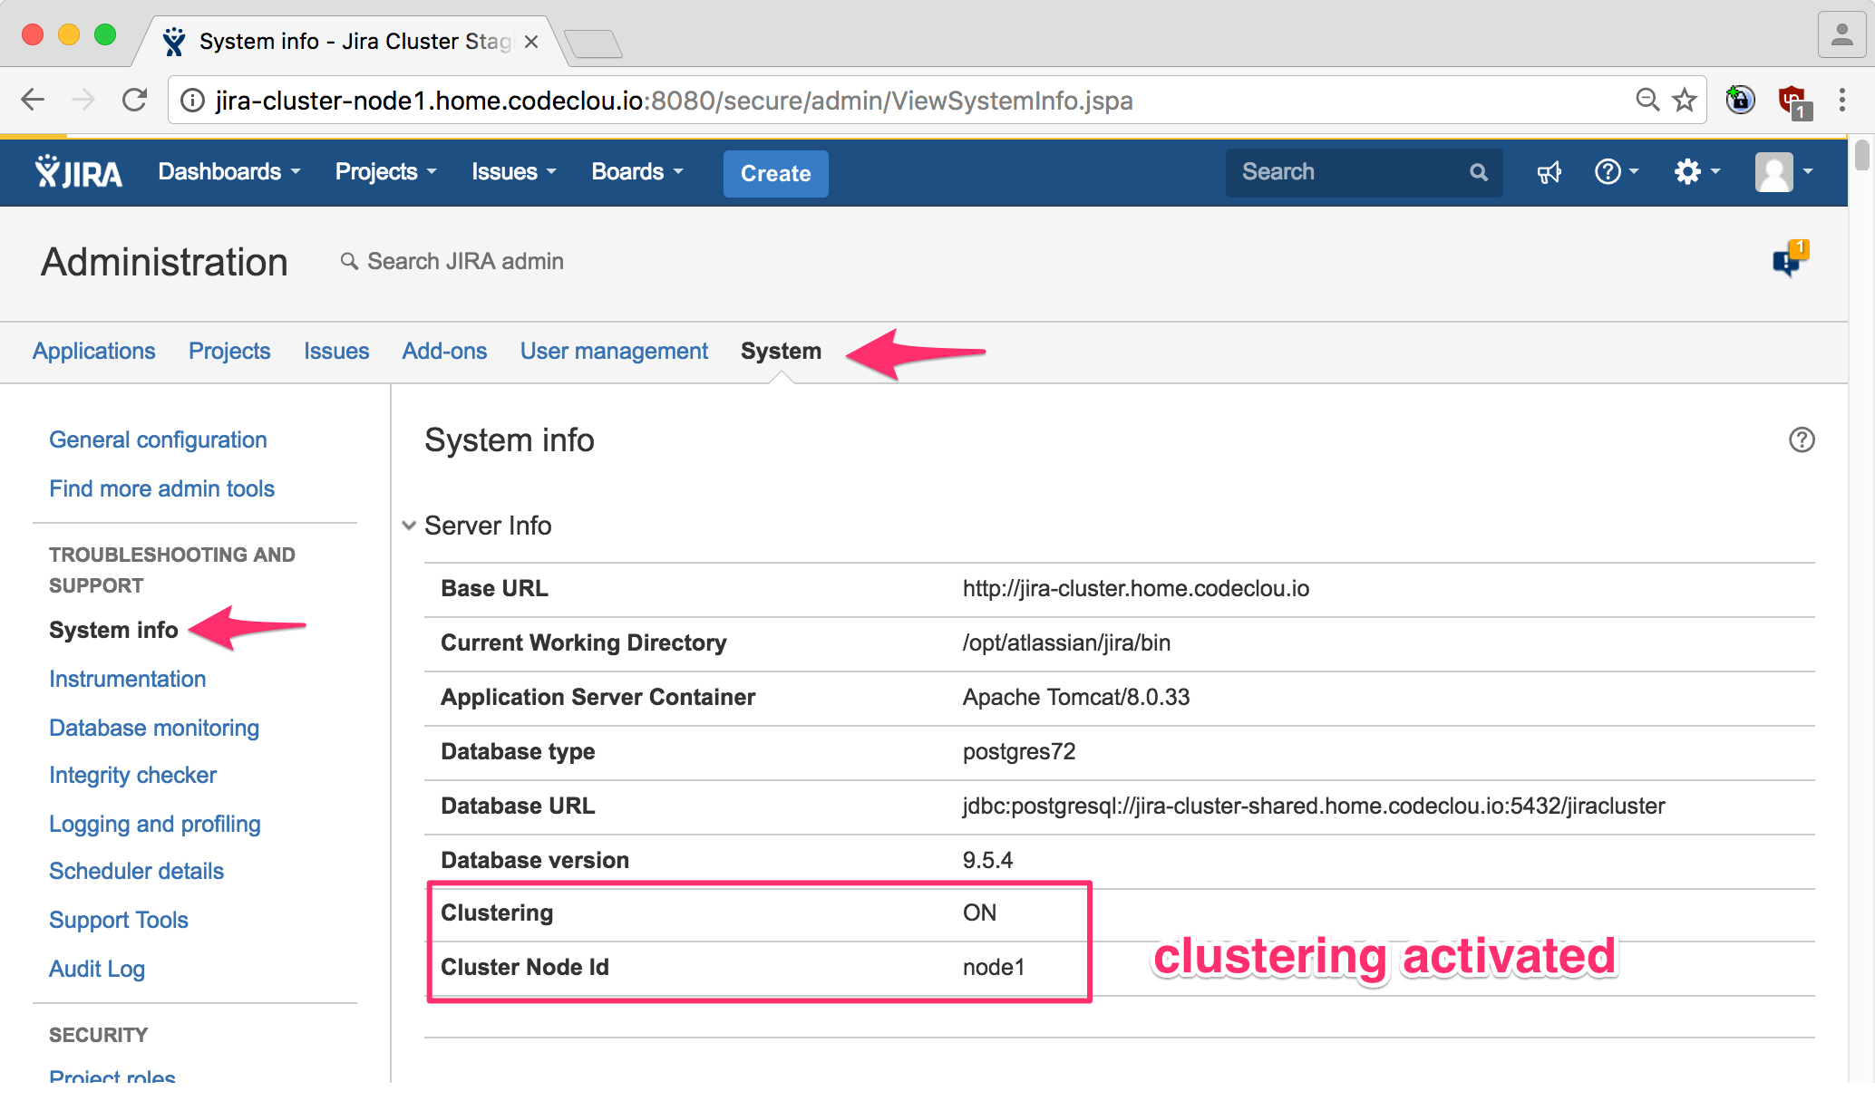Viewport: 1875px width, 1120px height.
Task: Open the admin settings gear icon
Action: [x=1689, y=172]
